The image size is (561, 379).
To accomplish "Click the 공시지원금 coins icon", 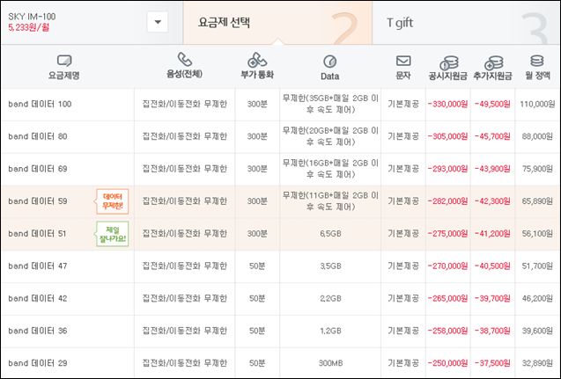I will click(x=448, y=62).
